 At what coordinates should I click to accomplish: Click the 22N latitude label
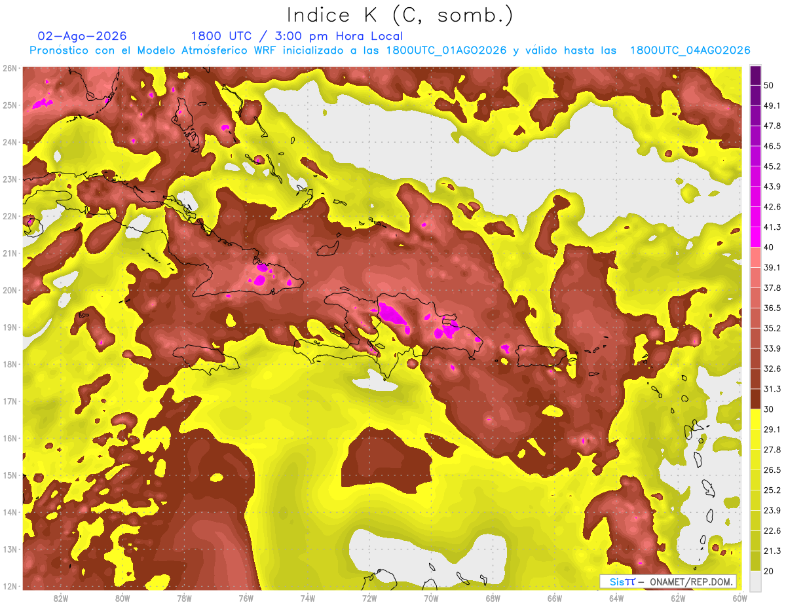pos(9,216)
